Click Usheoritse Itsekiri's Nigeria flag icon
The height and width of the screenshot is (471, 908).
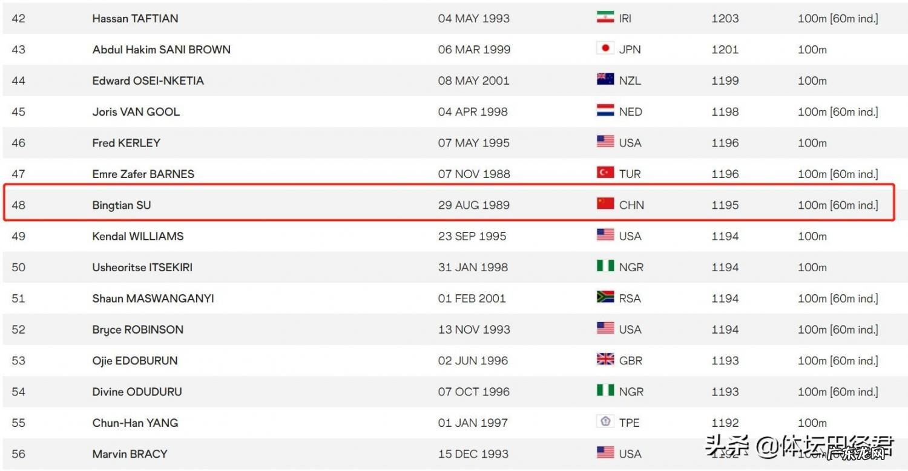(605, 266)
